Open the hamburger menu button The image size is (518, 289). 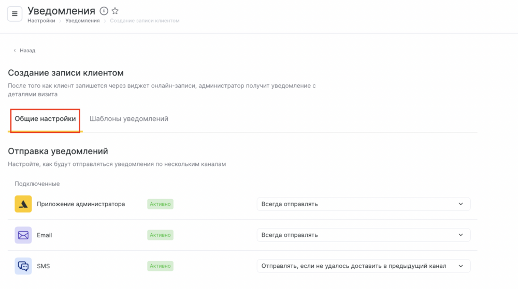pyautogui.click(x=15, y=14)
